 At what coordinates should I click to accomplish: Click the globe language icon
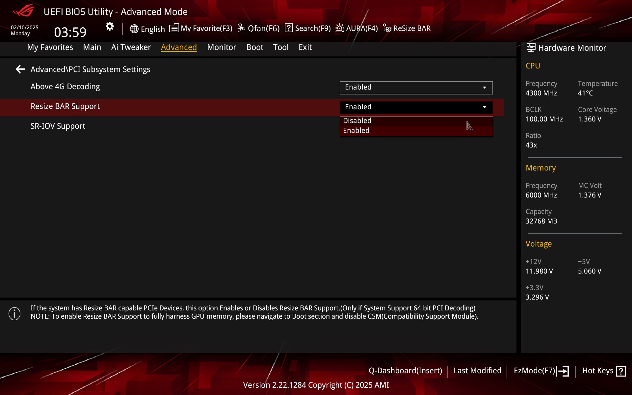(134, 29)
